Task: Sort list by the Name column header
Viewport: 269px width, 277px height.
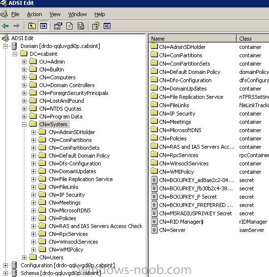Action: pyautogui.click(x=193, y=39)
